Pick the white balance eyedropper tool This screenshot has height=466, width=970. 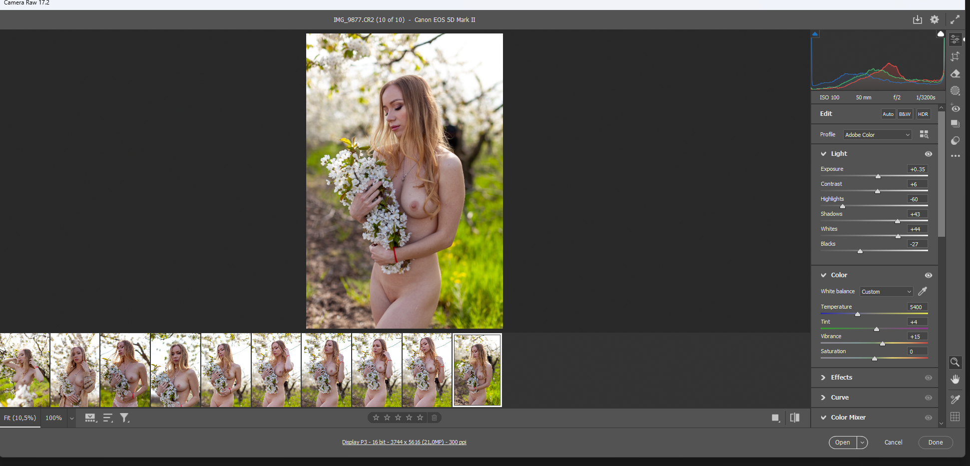(923, 291)
